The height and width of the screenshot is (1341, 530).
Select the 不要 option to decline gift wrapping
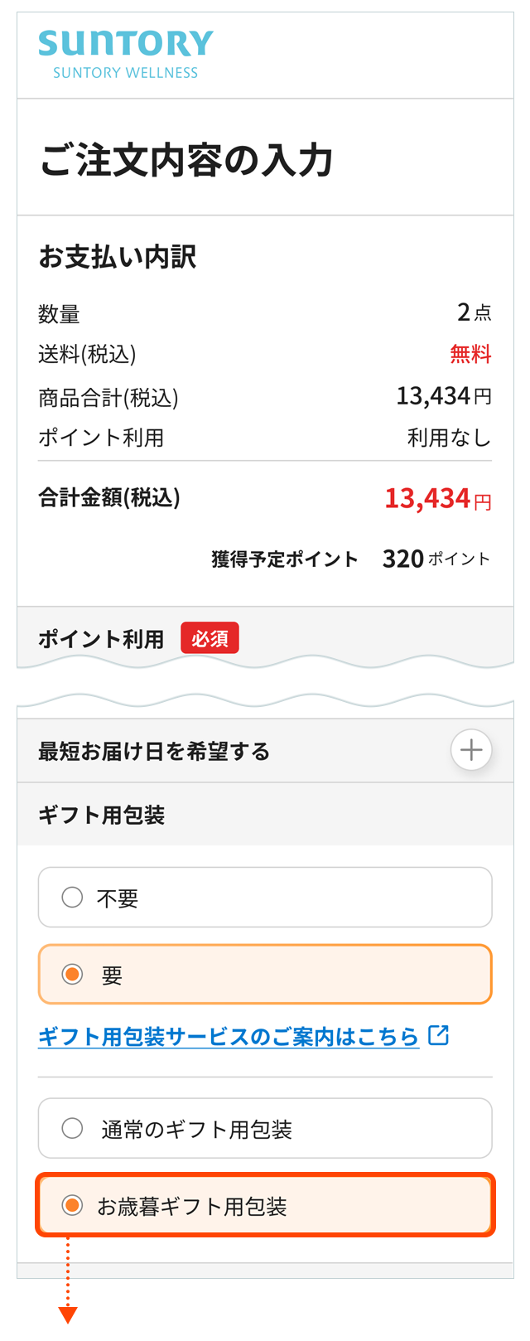pos(72,897)
